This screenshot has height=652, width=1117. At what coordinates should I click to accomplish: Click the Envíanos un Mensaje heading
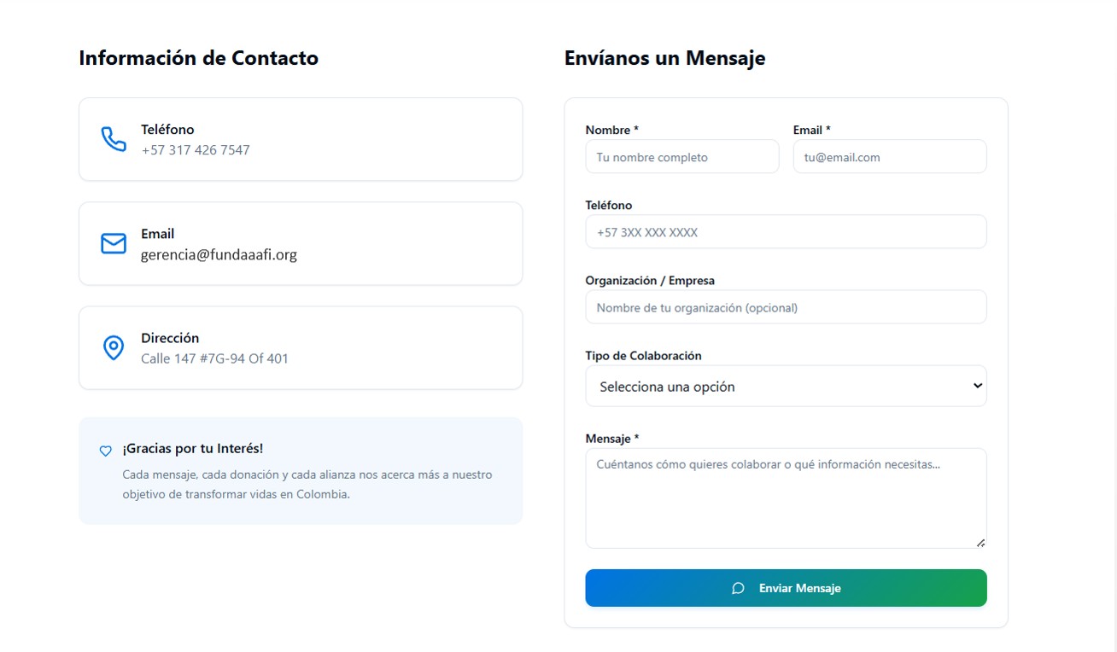tap(664, 58)
